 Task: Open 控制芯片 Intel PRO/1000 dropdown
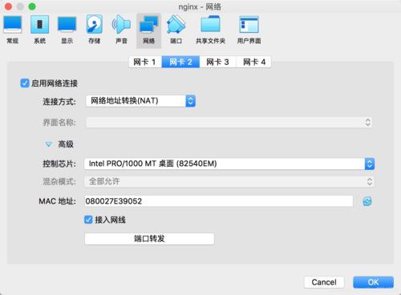pos(229,164)
